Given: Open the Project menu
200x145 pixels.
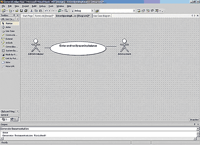Looking at the screenshot, I should [25, 6].
